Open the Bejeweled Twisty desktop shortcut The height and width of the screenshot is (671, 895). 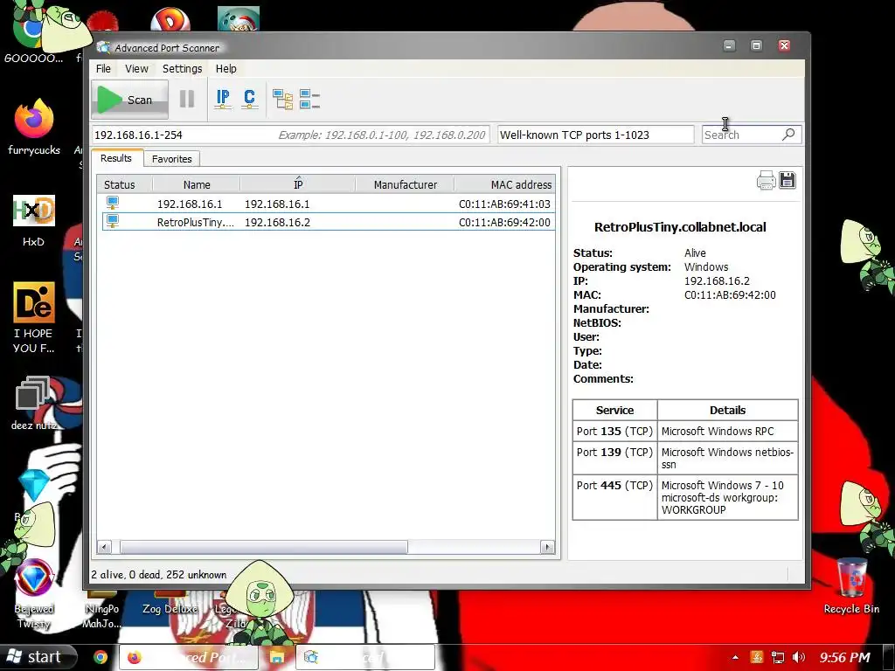pos(34,593)
